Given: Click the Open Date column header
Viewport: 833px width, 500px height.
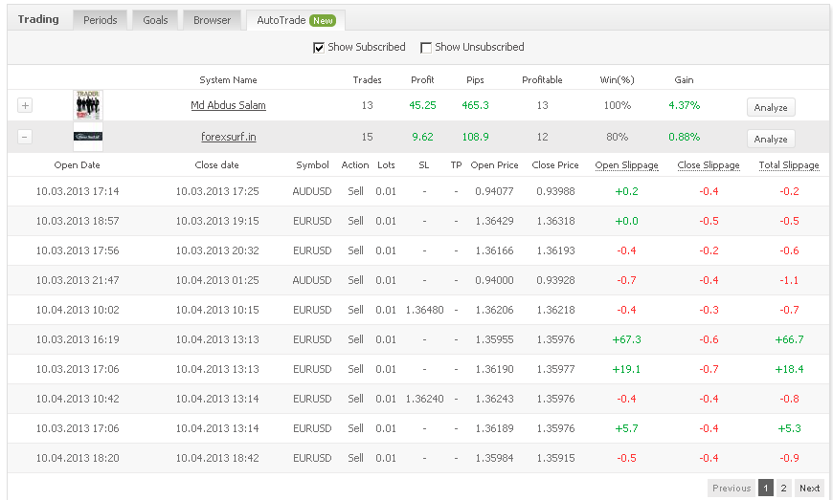Looking at the screenshot, I should (x=77, y=164).
